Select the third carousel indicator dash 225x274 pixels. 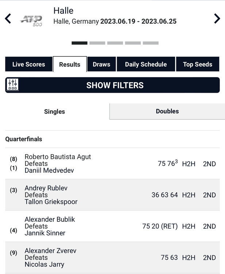pyautogui.click(x=115, y=43)
